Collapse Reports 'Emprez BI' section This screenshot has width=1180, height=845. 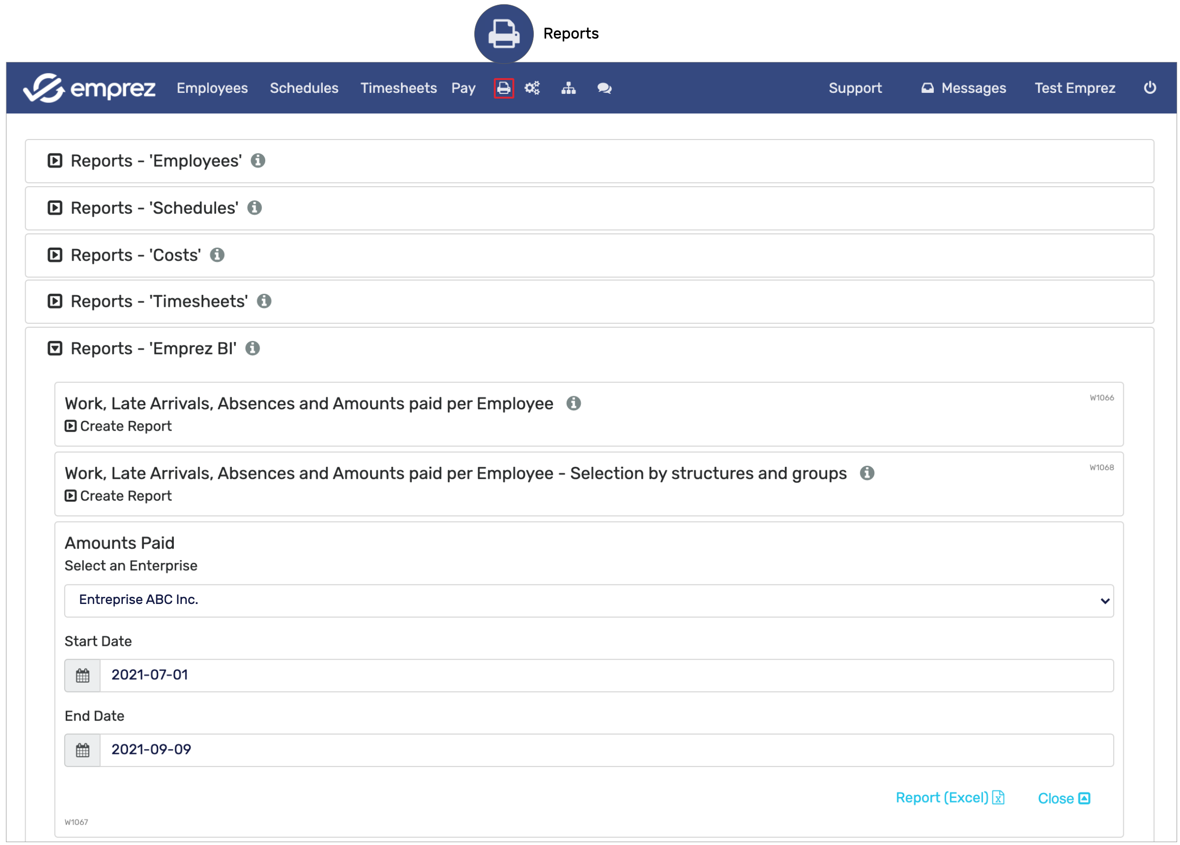55,348
